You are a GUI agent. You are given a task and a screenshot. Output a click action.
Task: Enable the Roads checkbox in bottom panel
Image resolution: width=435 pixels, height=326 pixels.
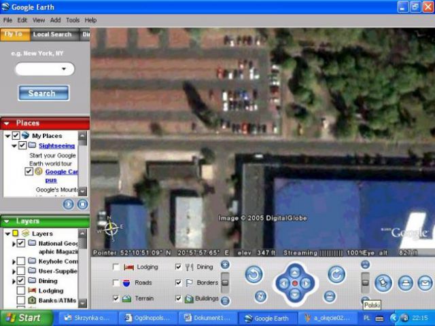pos(116,283)
